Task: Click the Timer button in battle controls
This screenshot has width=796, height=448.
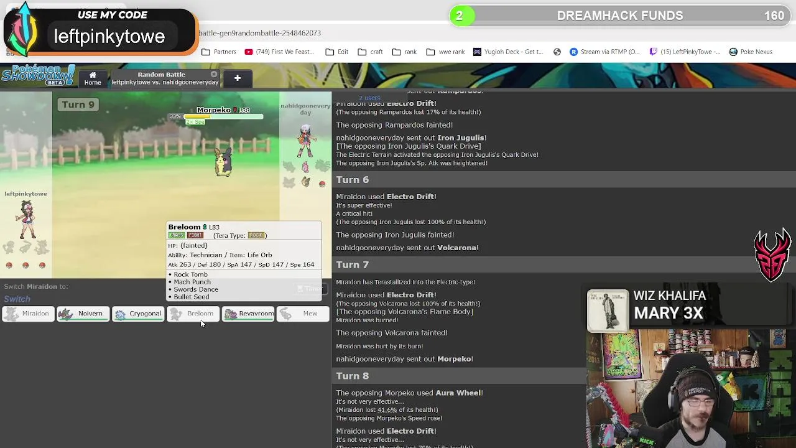Action: [x=309, y=289]
